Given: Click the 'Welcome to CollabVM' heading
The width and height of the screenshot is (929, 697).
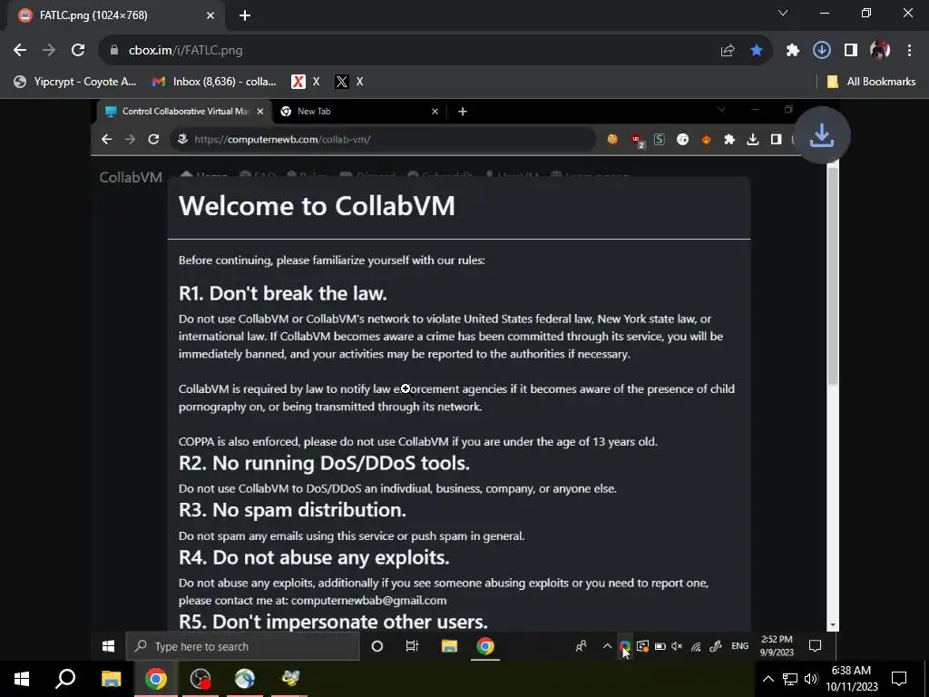Looking at the screenshot, I should 317,206.
